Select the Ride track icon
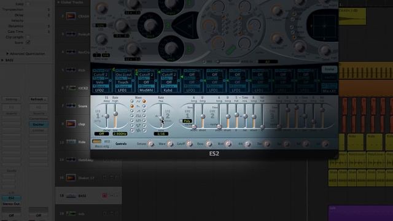This screenshot has height=221, width=393. tap(71, 142)
